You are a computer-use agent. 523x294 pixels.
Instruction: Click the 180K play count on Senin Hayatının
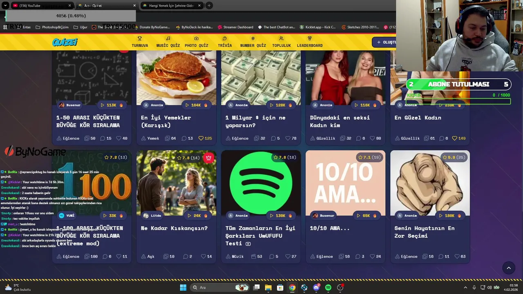click(450, 215)
